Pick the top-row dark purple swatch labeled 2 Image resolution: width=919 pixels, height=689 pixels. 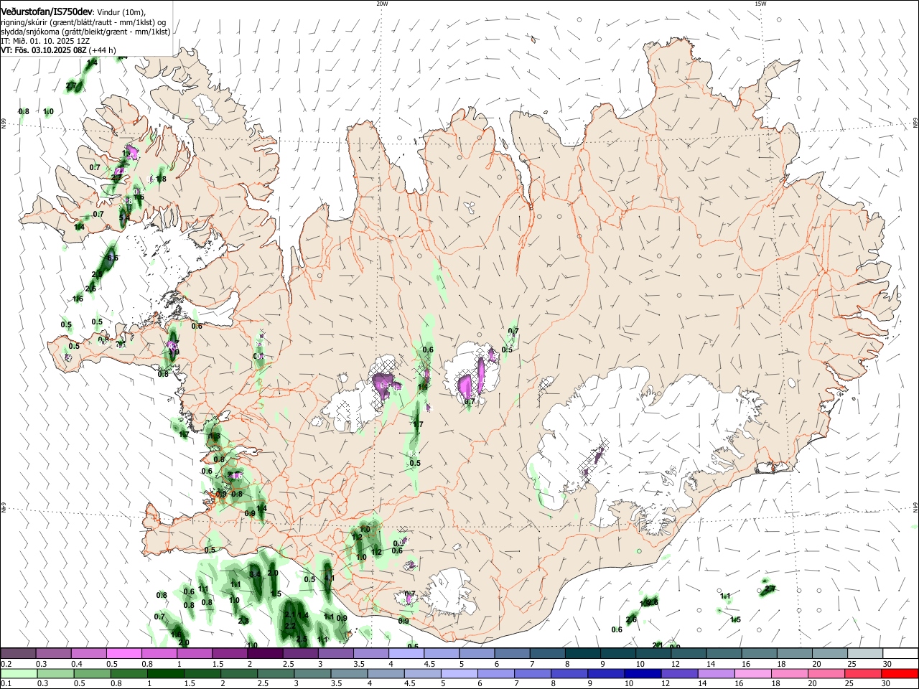click(265, 654)
